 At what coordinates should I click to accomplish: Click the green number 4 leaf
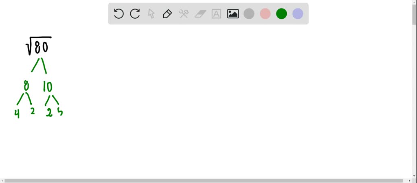[x=17, y=113]
